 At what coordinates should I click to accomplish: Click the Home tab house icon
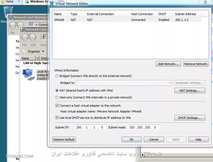click(x=3, y=1)
